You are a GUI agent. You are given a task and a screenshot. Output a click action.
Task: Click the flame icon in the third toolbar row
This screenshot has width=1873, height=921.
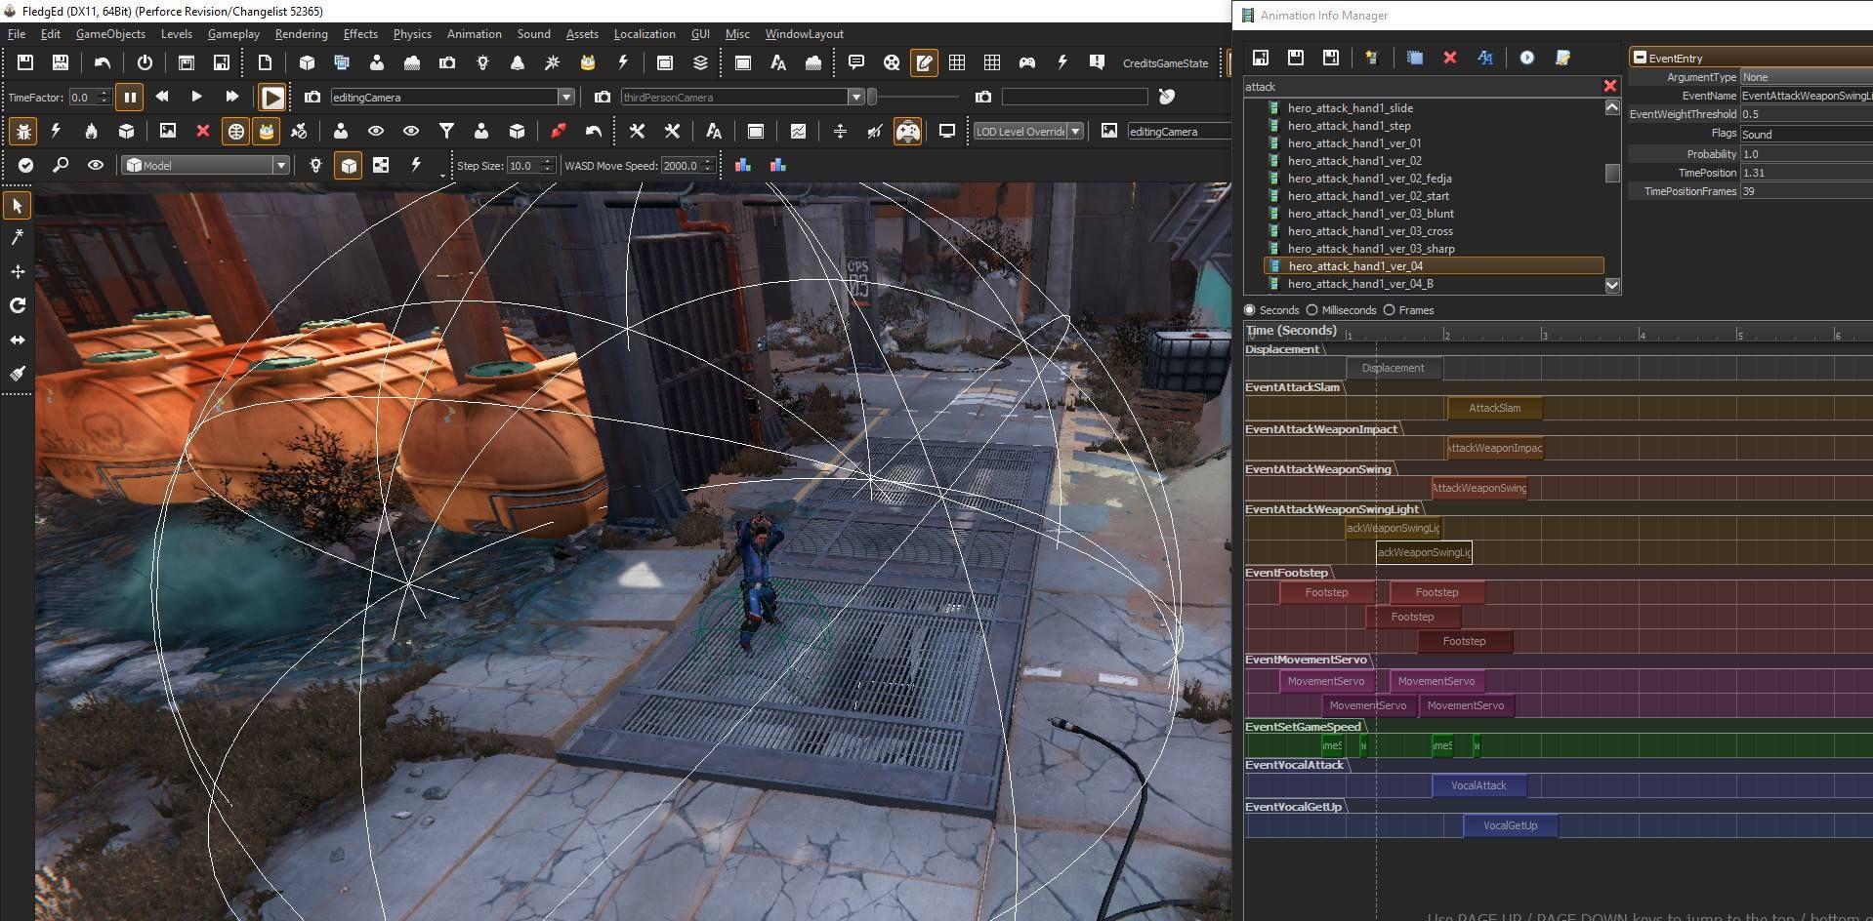click(x=91, y=131)
